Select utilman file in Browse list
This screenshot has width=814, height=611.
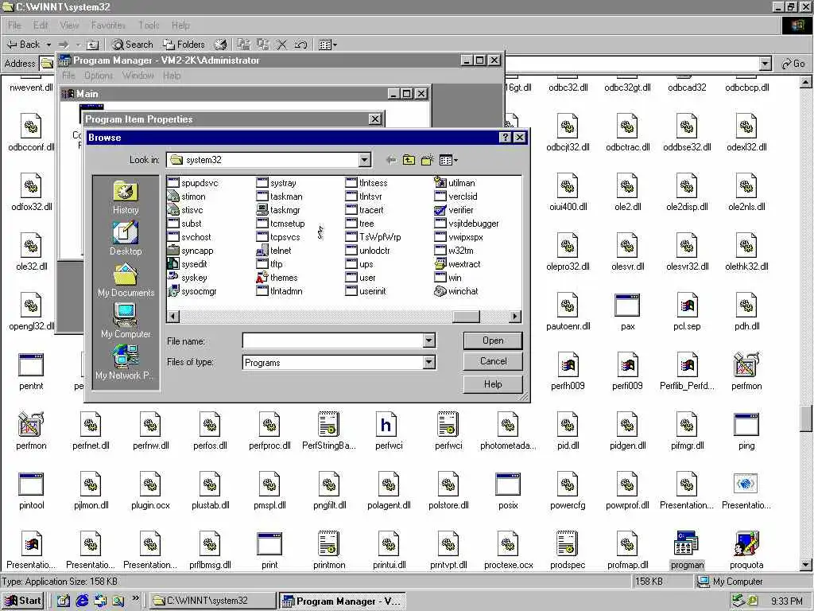click(455, 183)
